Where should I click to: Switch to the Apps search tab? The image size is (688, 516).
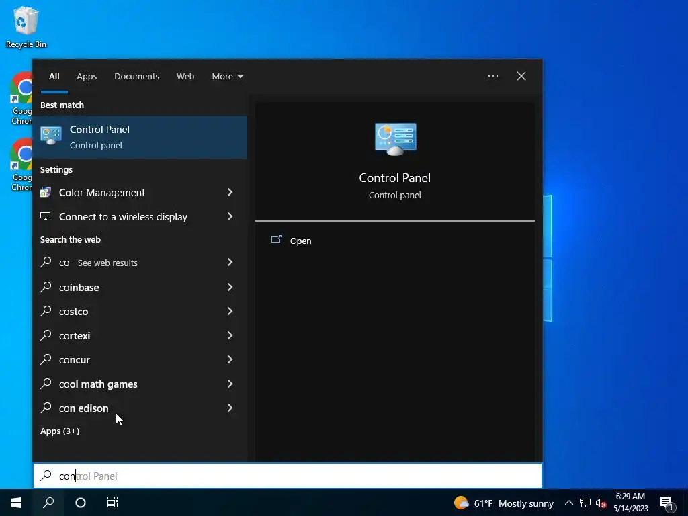[87, 77]
